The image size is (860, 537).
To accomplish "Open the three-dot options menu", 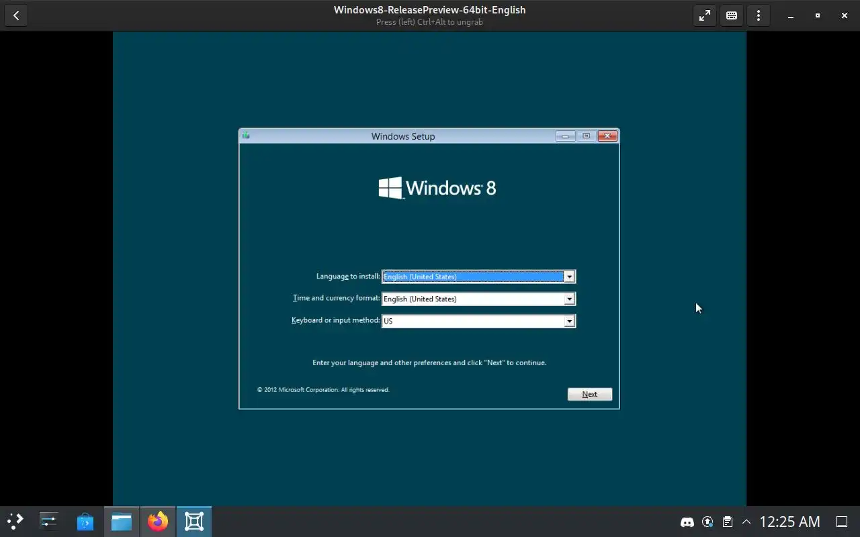I will (759, 15).
